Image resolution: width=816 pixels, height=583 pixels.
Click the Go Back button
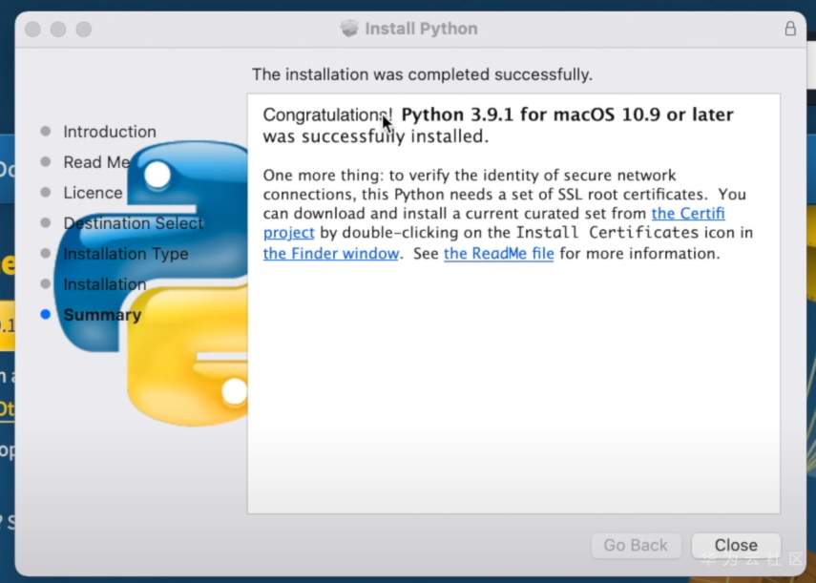point(636,545)
